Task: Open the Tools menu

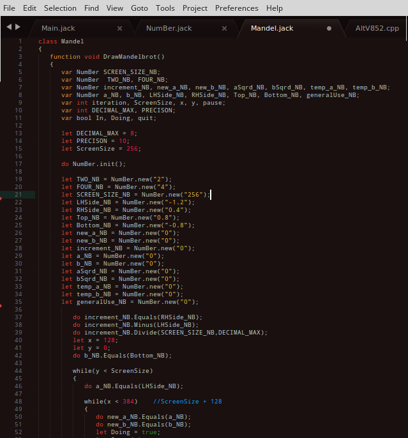Action: click(165, 8)
